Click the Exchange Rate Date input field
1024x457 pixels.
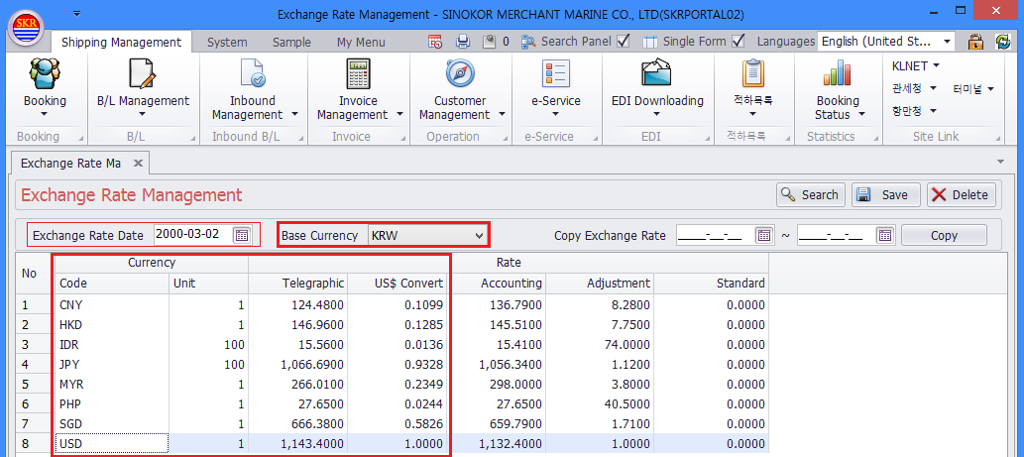[194, 235]
